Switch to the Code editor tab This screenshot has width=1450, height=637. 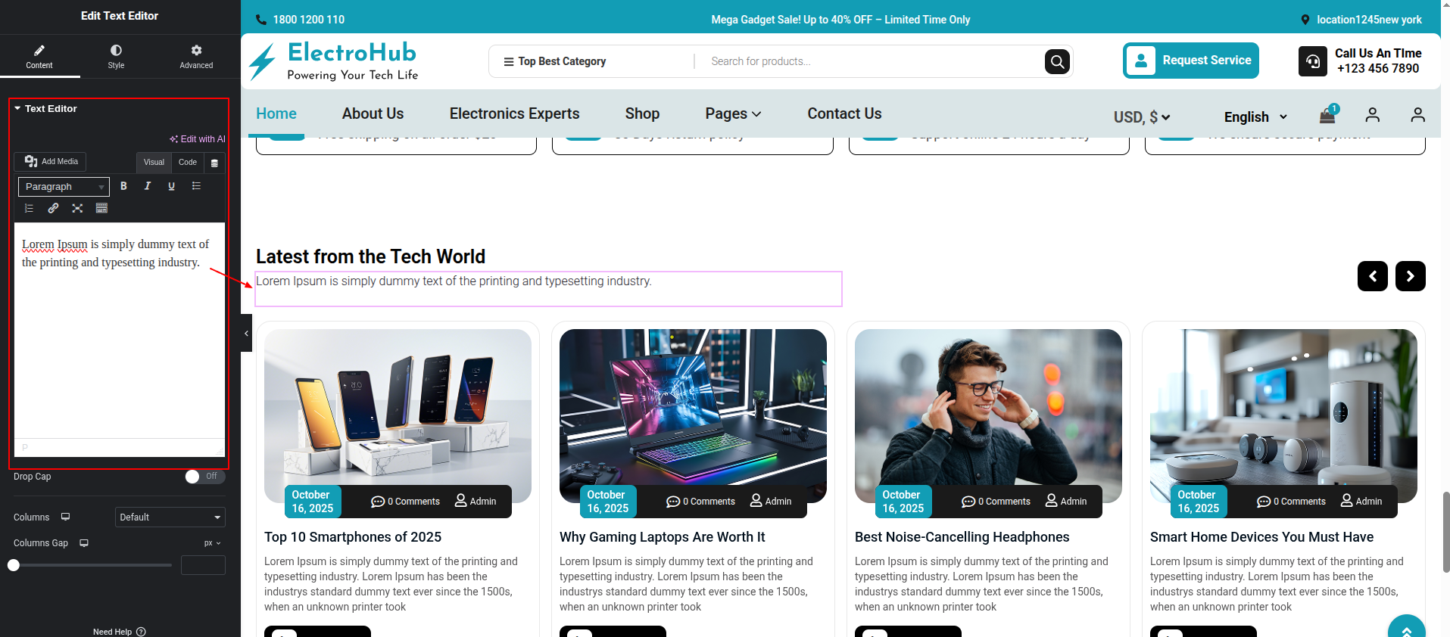point(188,163)
